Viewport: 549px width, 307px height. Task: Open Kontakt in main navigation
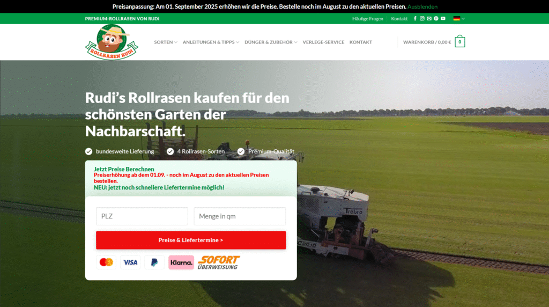[x=361, y=42]
